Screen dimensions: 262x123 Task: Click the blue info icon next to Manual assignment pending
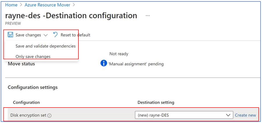(104, 64)
